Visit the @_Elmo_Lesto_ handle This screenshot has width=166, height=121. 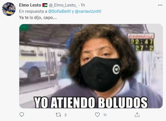click(x=63, y=5)
